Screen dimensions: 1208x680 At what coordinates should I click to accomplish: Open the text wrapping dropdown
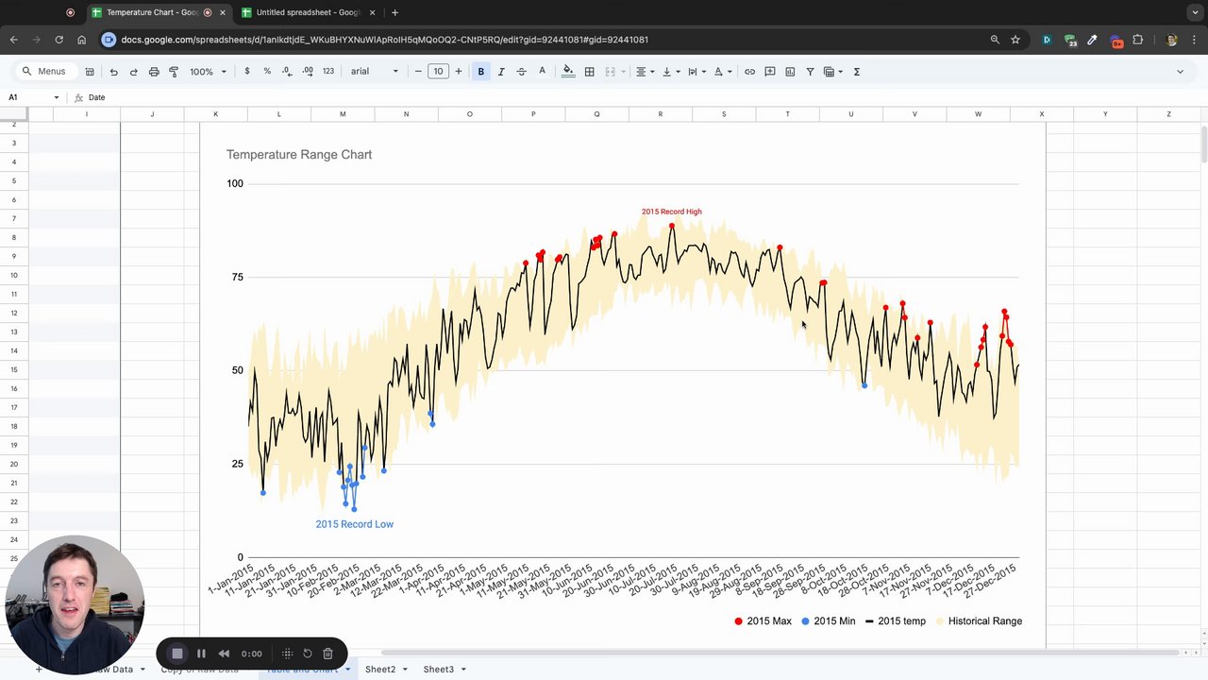pos(696,72)
